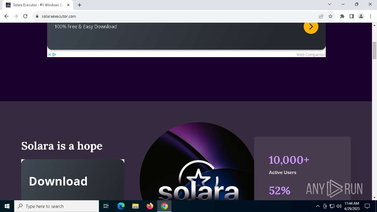377x212 pixels.
Task: Click the 52% statistic
Action: [x=280, y=191]
